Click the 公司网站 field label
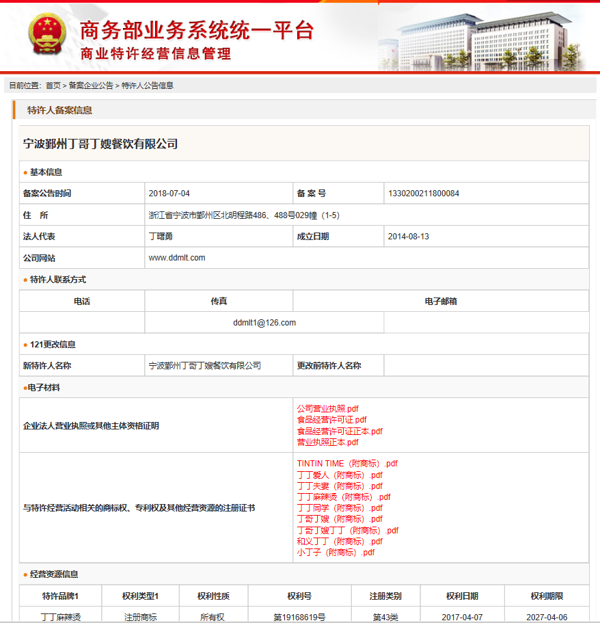The height and width of the screenshot is (623, 600). tap(39, 259)
